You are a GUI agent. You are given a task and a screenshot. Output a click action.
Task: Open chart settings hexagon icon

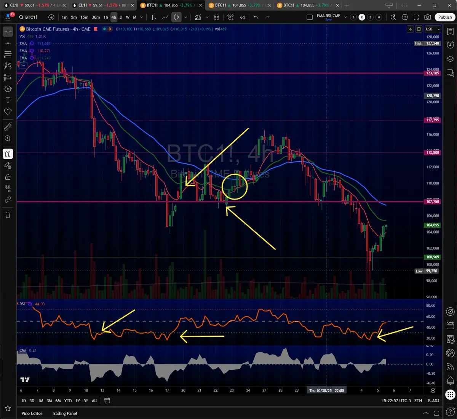pyautogui.click(x=405, y=17)
